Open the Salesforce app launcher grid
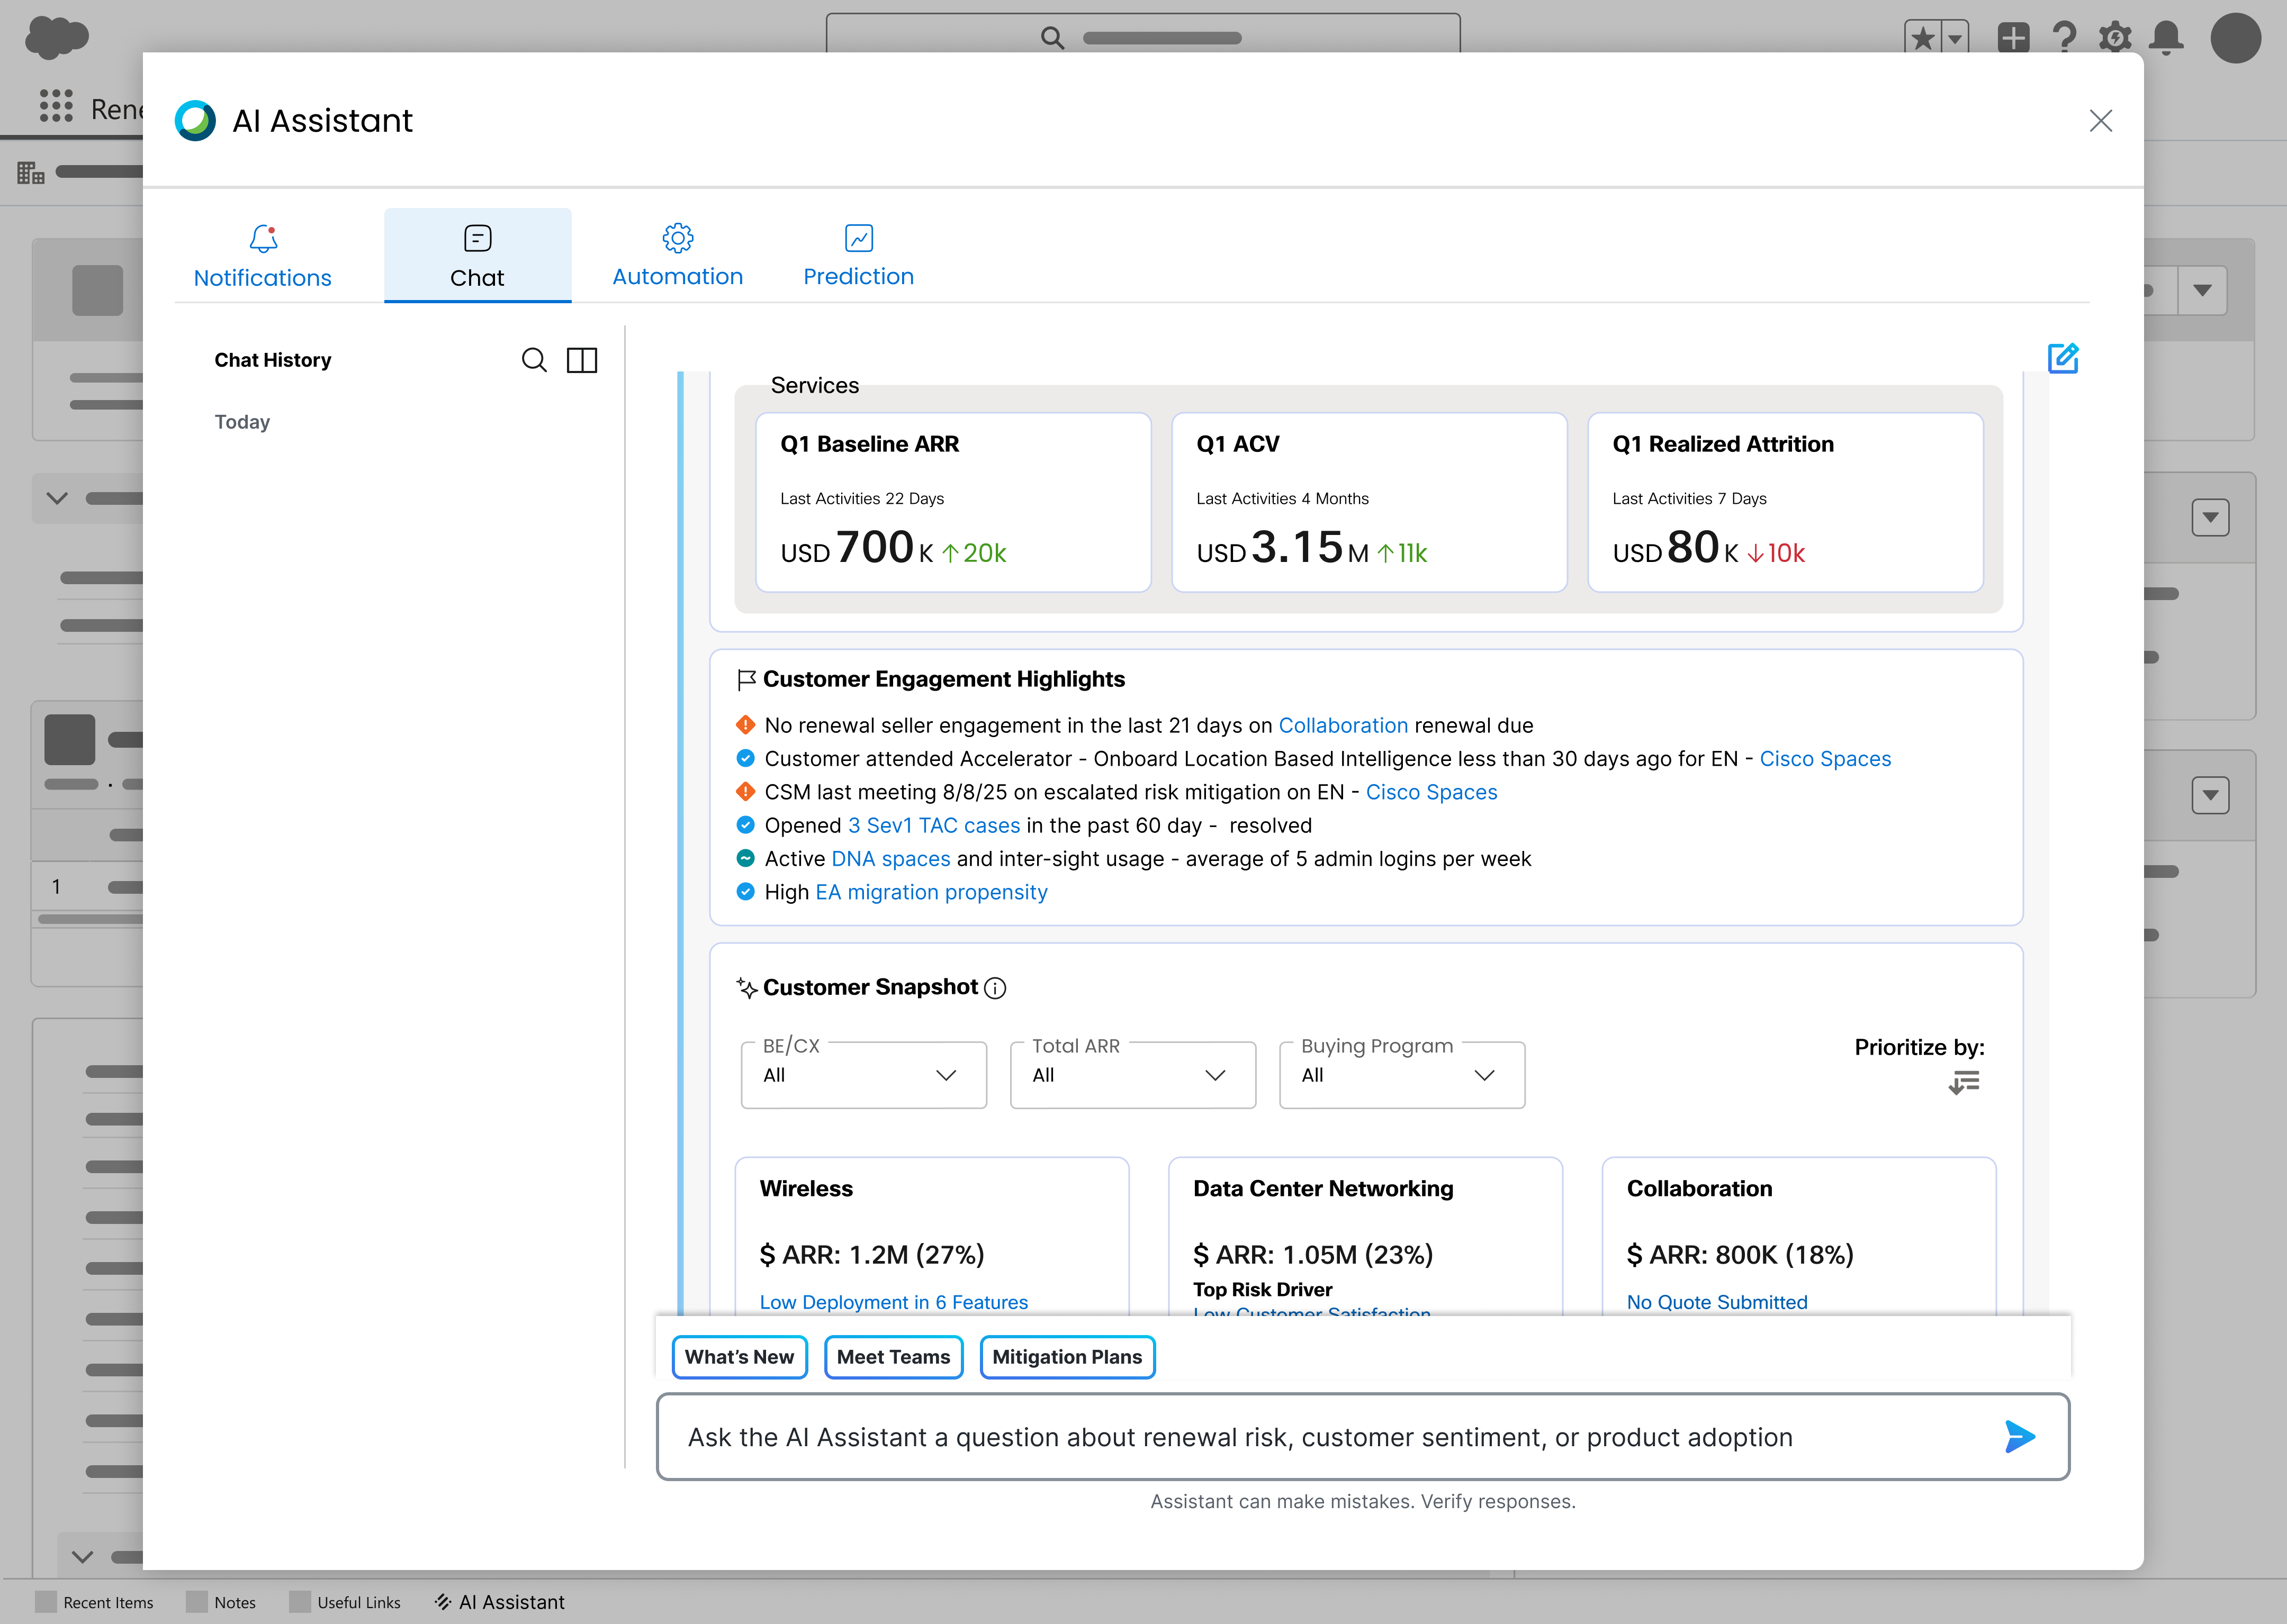 pyautogui.click(x=56, y=106)
